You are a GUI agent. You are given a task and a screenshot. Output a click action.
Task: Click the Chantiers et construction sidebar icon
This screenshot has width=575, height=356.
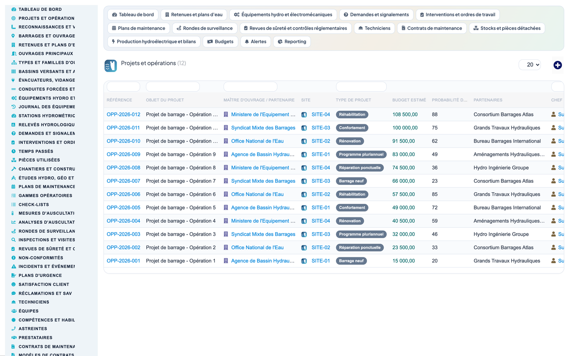tap(14, 169)
